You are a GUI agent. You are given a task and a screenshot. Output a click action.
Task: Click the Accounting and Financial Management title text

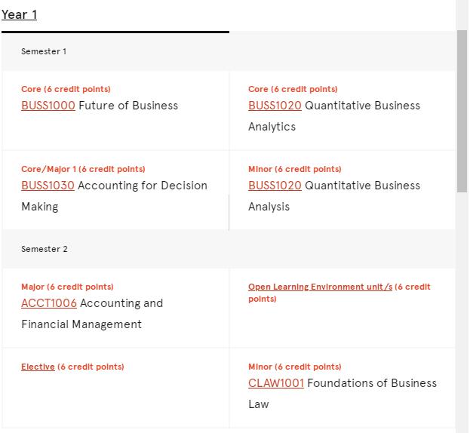[92, 314]
